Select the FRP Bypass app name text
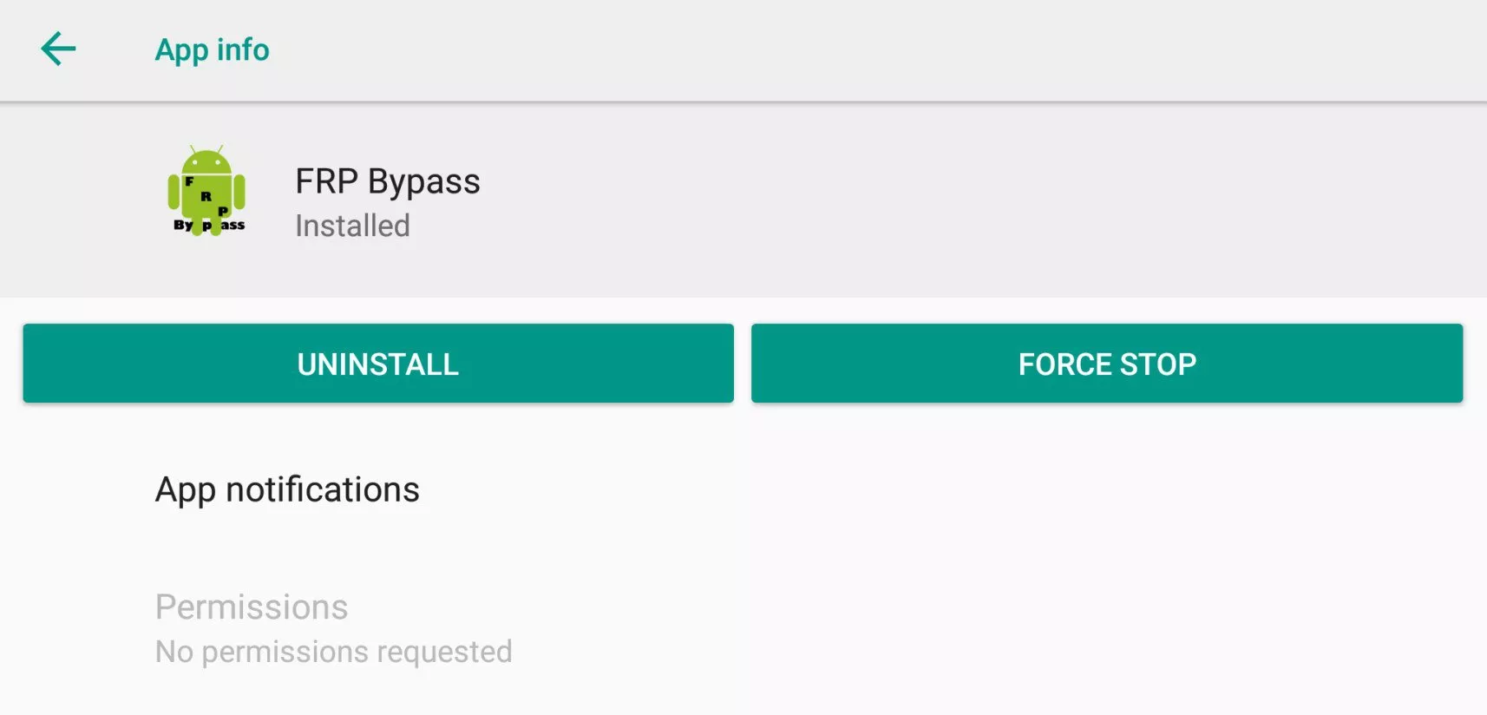This screenshot has width=1487, height=715. [x=388, y=181]
